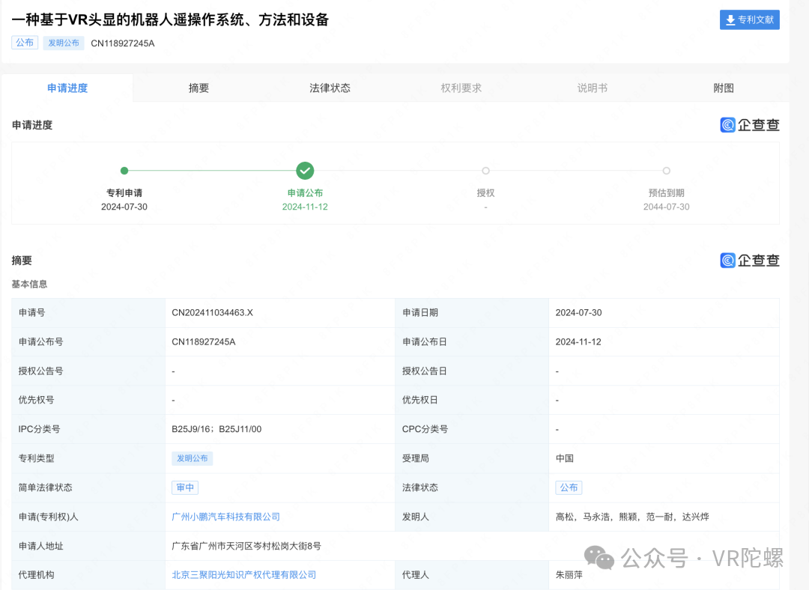This screenshot has height=590, width=809.
Task: Click the 摘要 section heading above 基本信息
Action: point(22,261)
